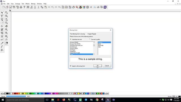Pick the magenta color swatch in the palette
181x102 pixels.
(x=55, y=93)
